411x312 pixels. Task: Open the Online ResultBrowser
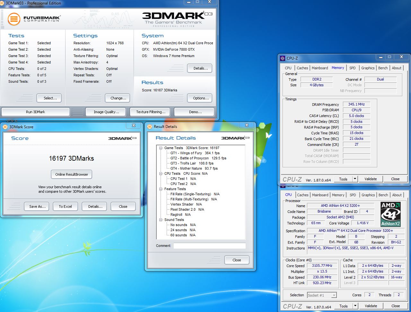coord(72,174)
